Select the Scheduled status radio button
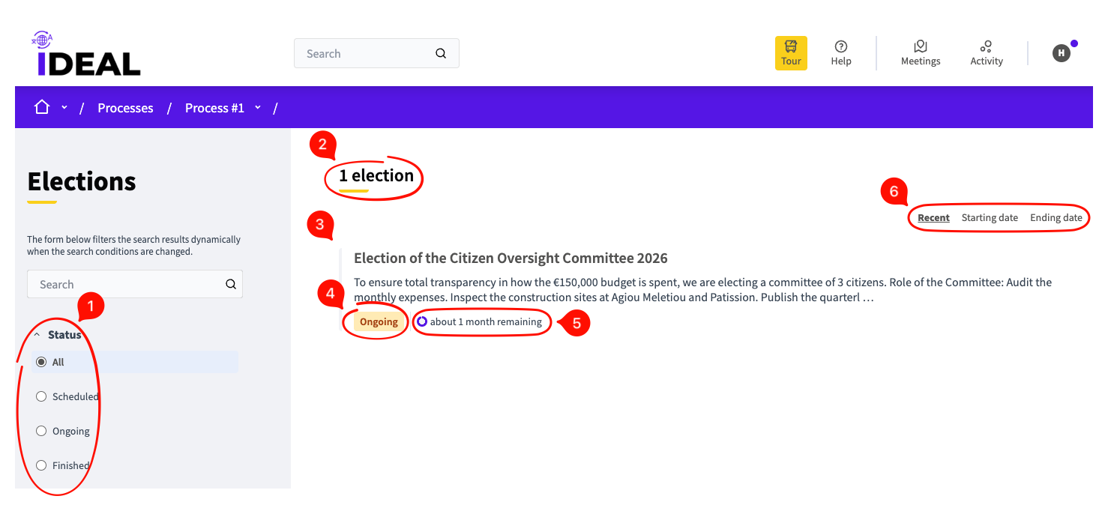The width and height of the screenshot is (1108, 511). tap(41, 396)
